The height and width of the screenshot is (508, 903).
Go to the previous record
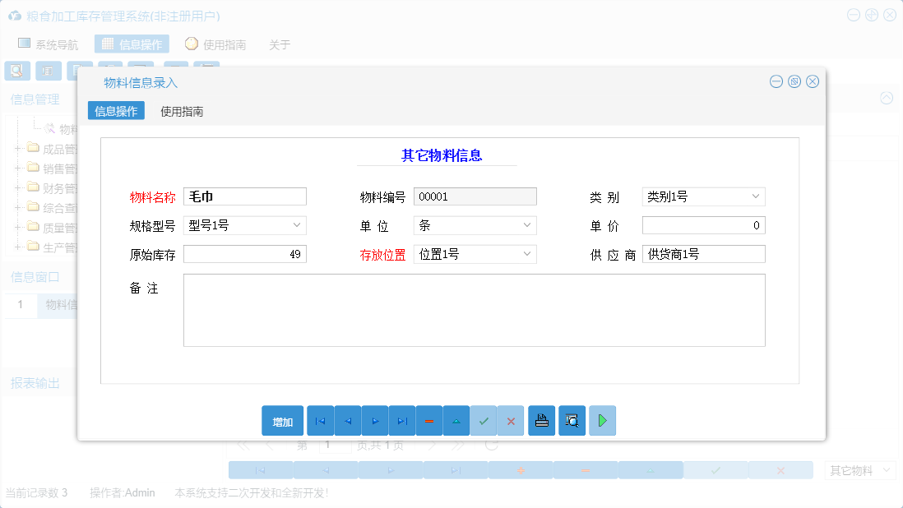pyautogui.click(x=347, y=420)
